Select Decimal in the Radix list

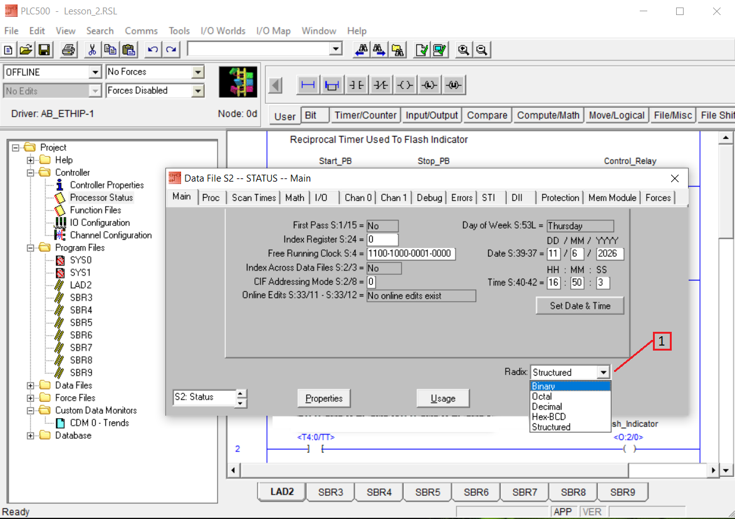click(x=570, y=406)
